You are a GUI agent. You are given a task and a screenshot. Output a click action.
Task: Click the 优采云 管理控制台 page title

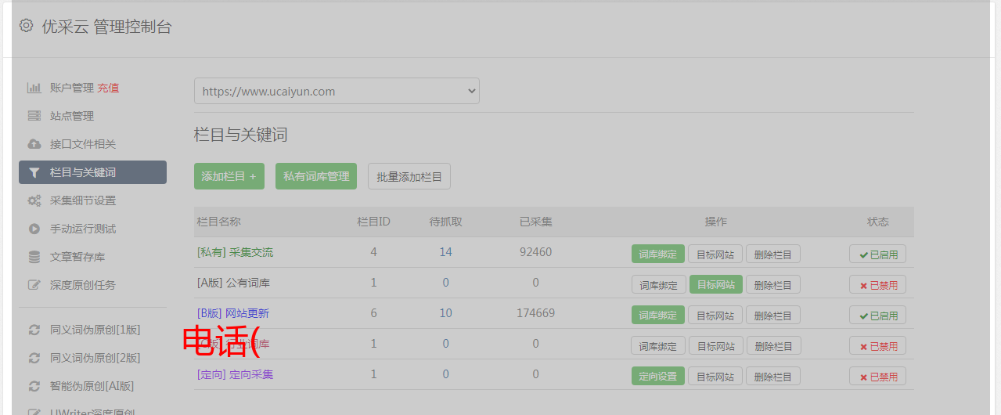coord(106,27)
